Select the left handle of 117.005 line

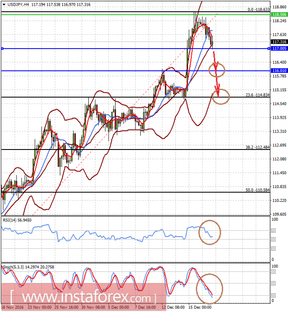[x=2, y=49]
